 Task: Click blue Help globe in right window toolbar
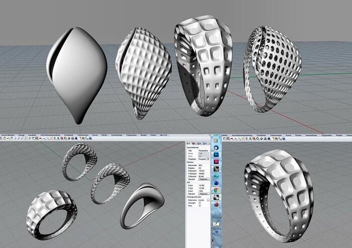(x=284, y=139)
